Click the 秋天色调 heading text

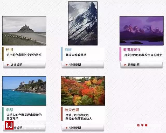[72, 110]
